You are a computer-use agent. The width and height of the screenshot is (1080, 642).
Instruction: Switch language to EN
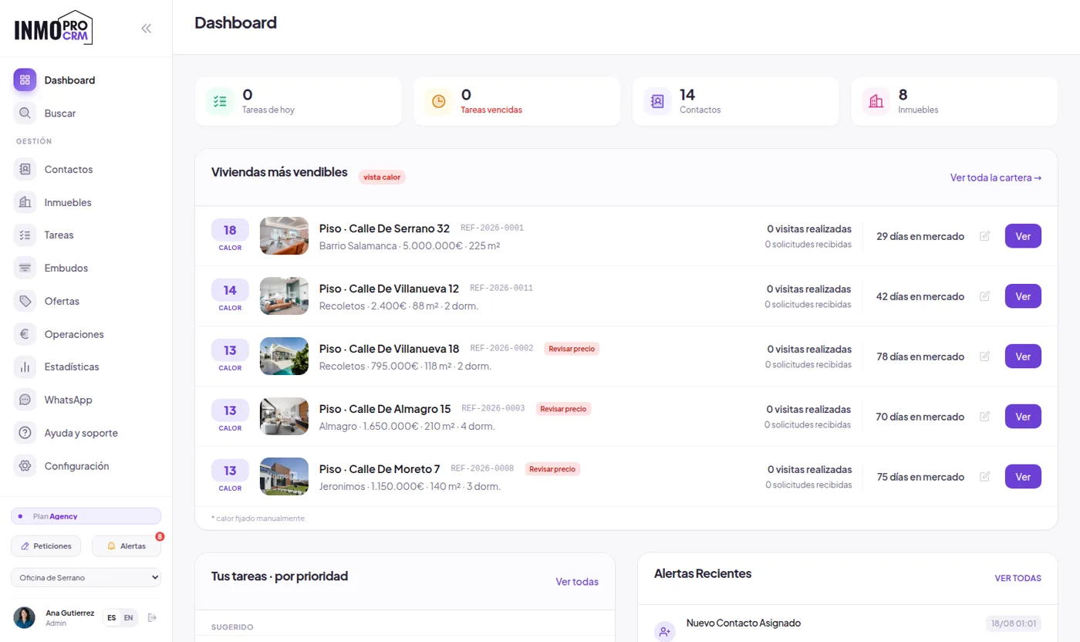(x=128, y=617)
